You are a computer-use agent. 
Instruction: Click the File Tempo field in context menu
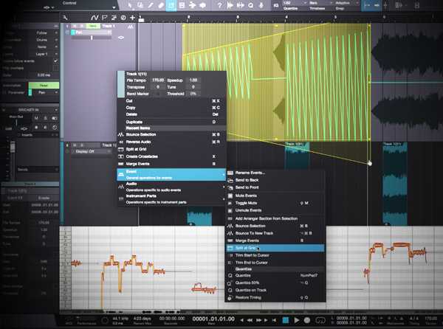158,80
